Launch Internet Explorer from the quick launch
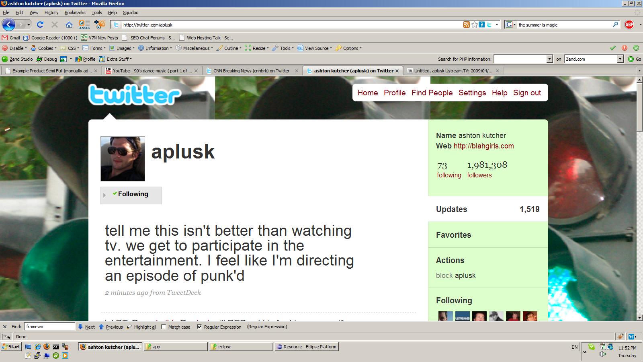This screenshot has width=643, height=362. [37, 347]
